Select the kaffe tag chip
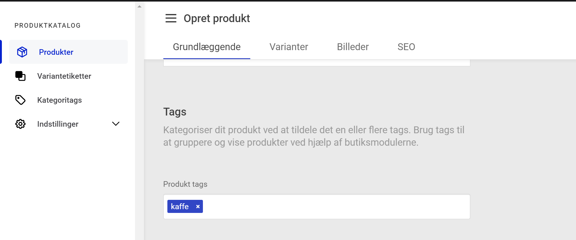Screen dimensions: 576x240 coord(180,207)
